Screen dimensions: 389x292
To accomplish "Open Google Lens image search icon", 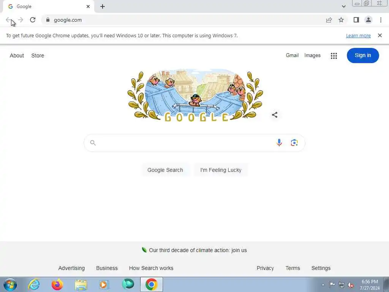I will pyautogui.click(x=294, y=143).
